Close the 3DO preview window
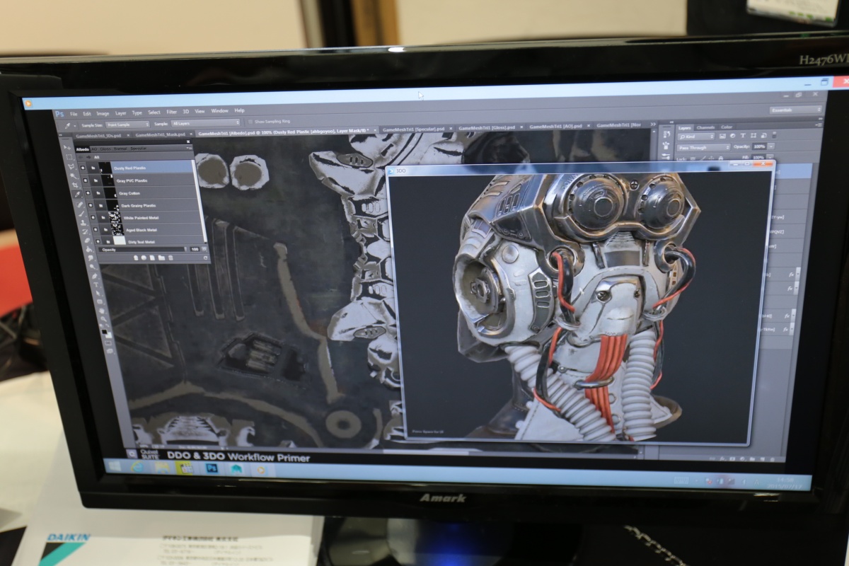Viewport: 849px width, 566px height. point(763,163)
